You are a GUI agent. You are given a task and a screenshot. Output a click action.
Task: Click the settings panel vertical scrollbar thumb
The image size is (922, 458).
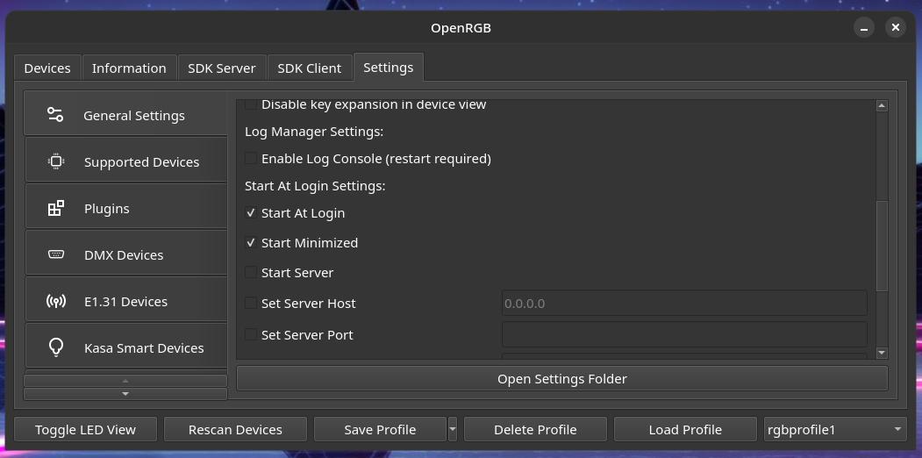point(882,246)
